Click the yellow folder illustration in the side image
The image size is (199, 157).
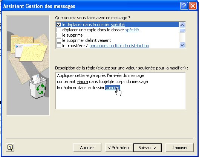pyautogui.click(x=34, y=53)
